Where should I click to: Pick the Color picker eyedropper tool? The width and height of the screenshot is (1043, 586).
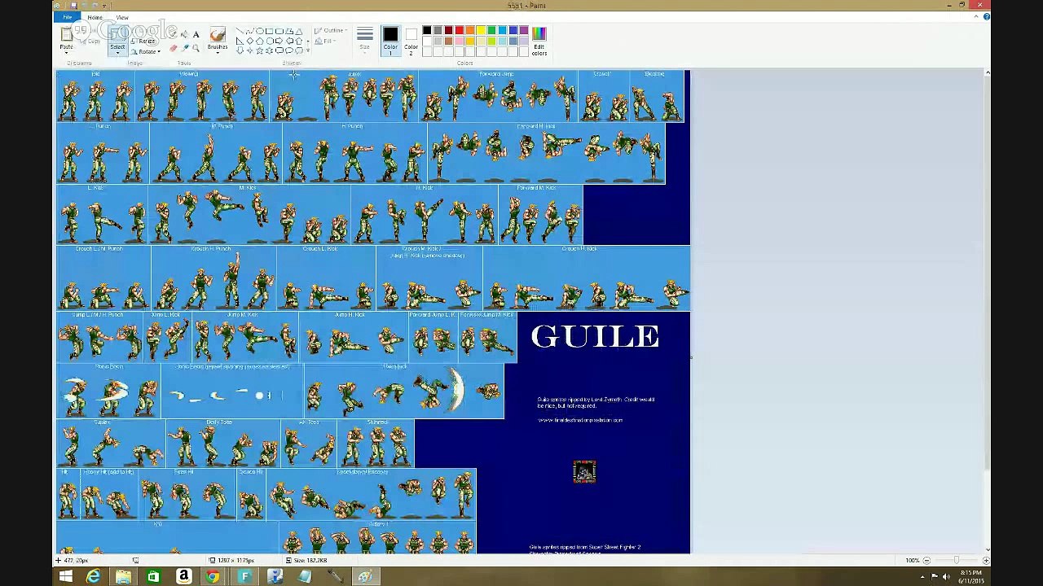(185, 48)
